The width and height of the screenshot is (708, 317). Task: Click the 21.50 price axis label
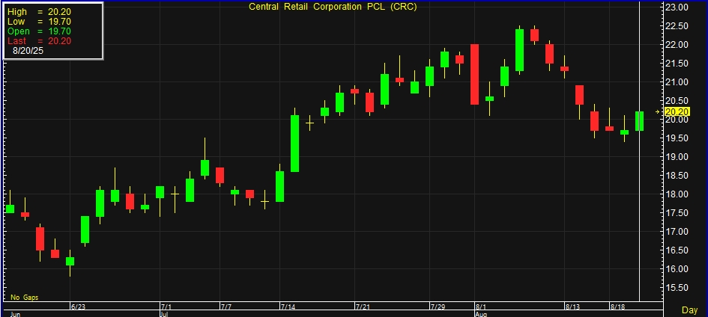(677, 64)
